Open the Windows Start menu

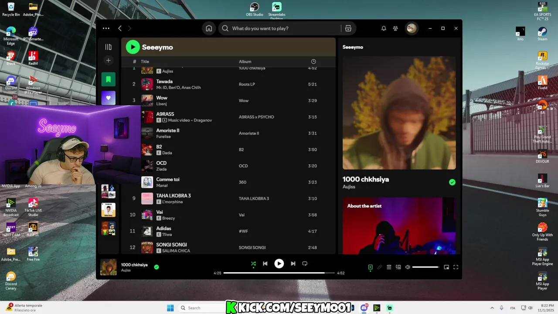coord(170,308)
